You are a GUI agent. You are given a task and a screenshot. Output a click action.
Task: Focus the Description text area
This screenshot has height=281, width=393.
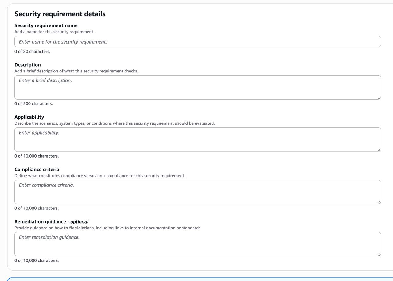click(x=197, y=87)
